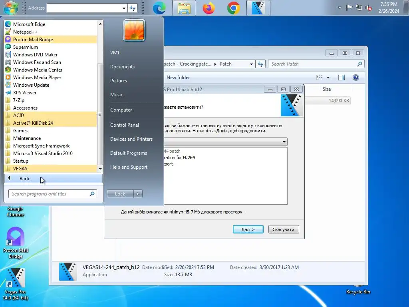The width and height of the screenshot is (409, 307).
Task: Click New folder in the Explorer toolbar
Action: pos(178,78)
